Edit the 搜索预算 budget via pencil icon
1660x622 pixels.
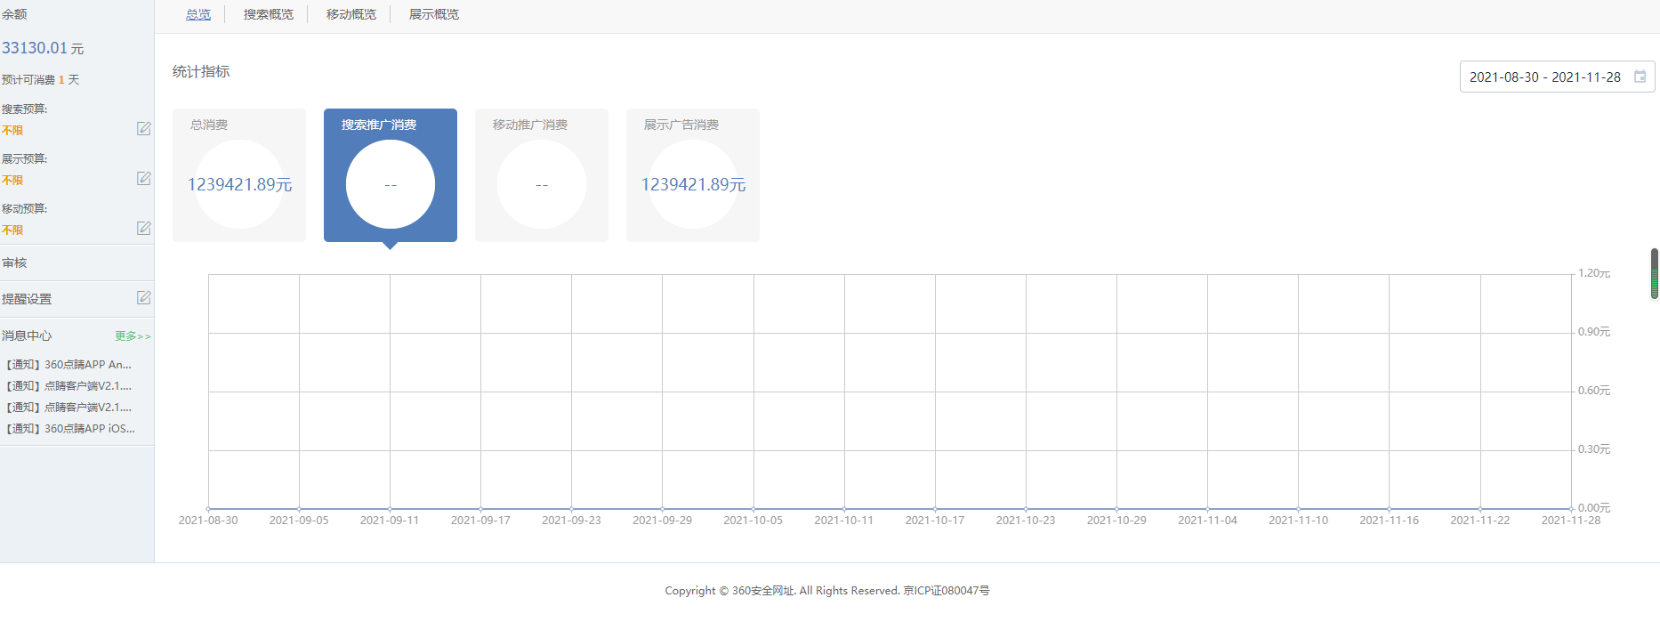click(143, 129)
